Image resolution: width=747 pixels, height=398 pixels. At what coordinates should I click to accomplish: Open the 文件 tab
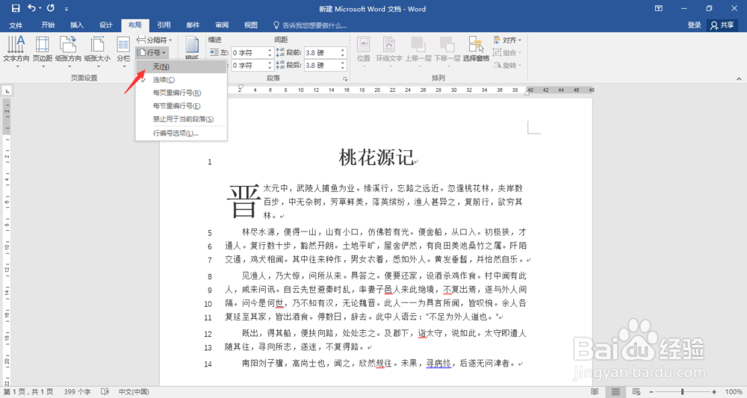(16, 25)
